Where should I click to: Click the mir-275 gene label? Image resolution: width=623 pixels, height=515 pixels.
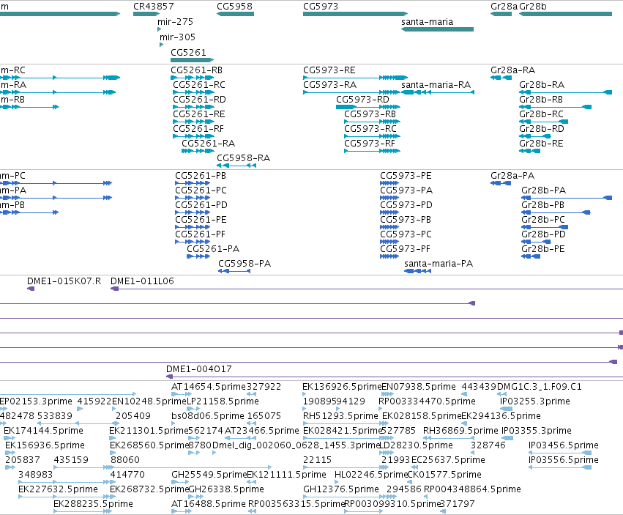[175, 22]
